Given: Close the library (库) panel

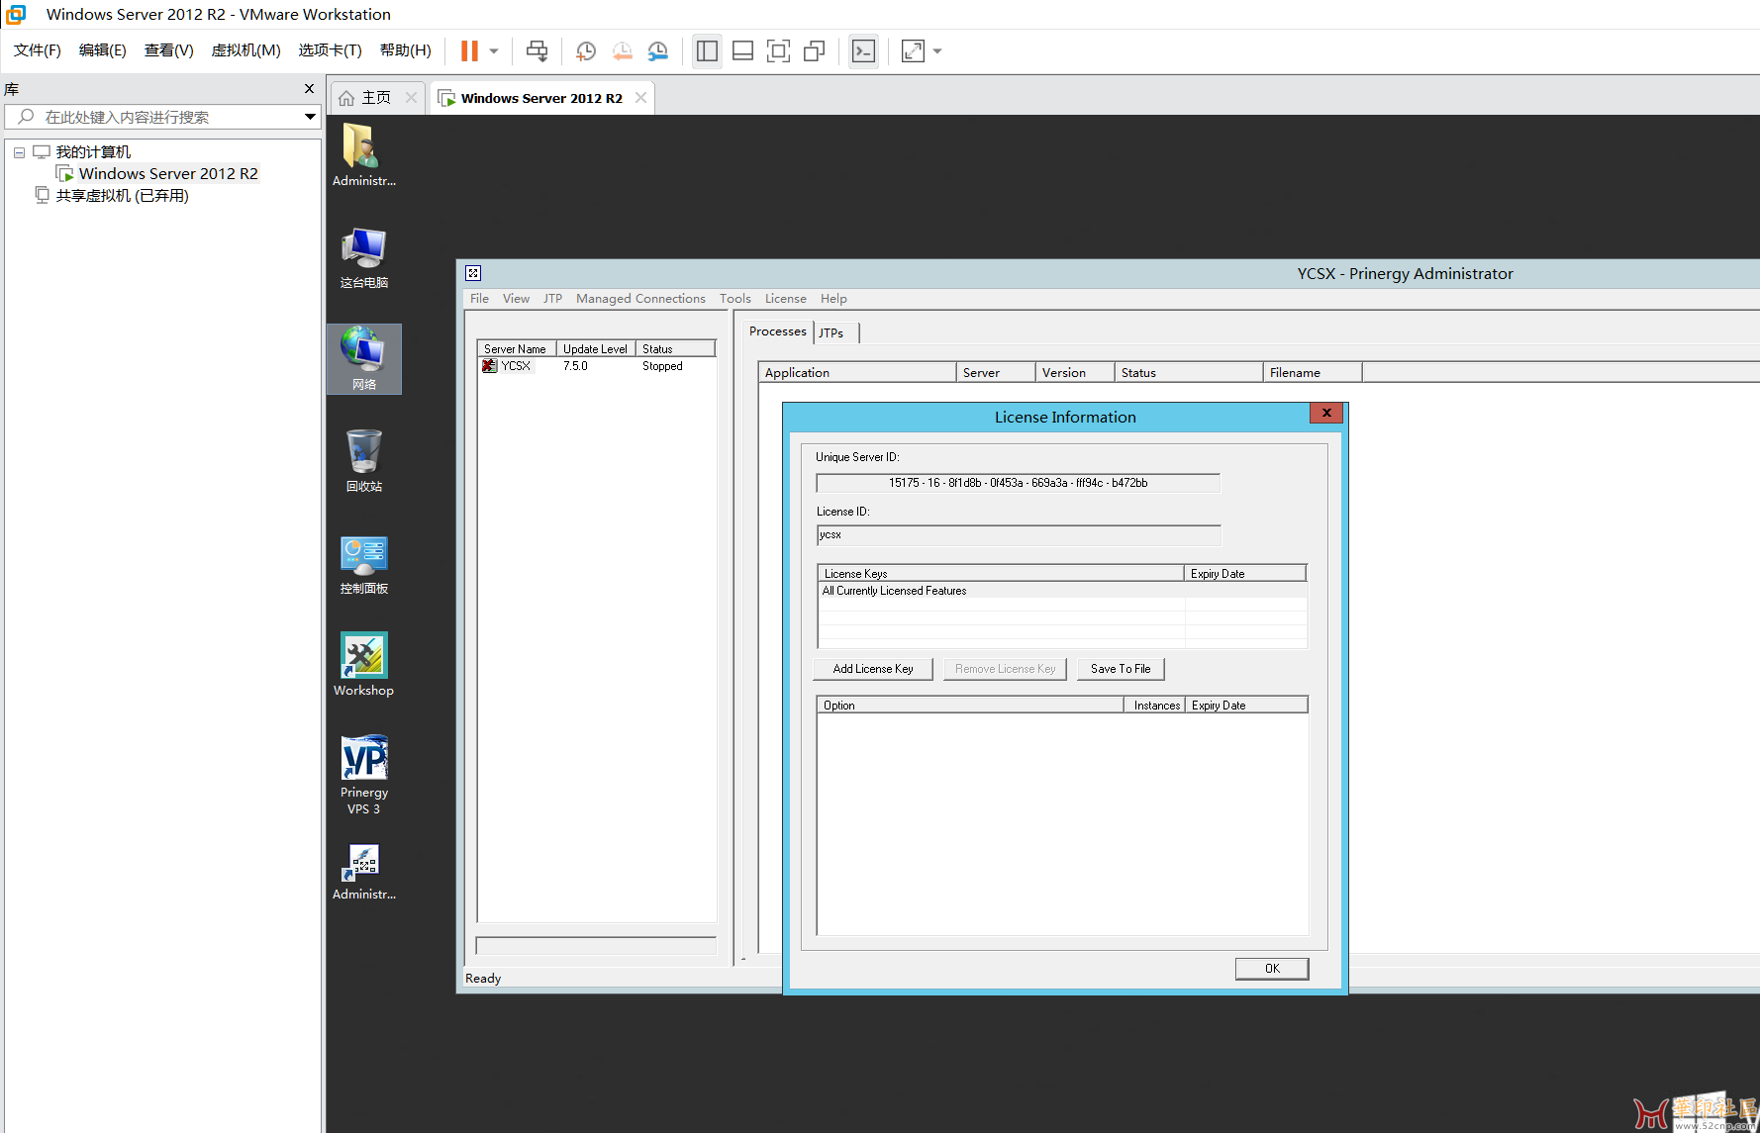Looking at the screenshot, I should point(309,88).
